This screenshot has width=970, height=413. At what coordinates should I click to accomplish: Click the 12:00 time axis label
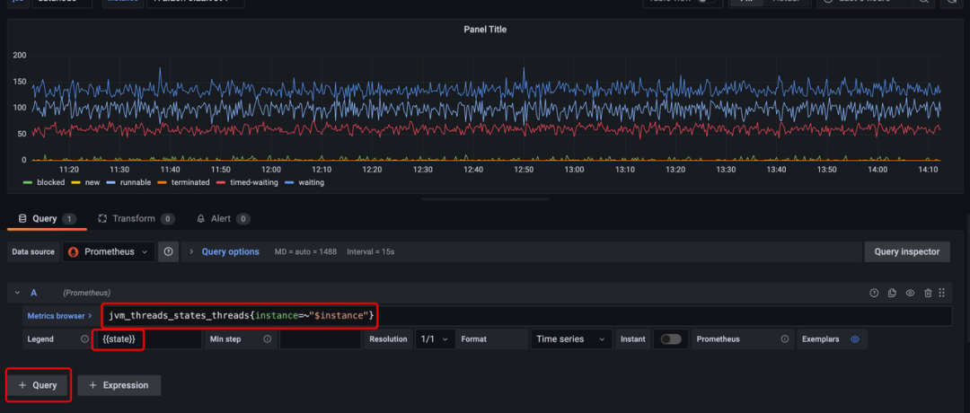271,170
